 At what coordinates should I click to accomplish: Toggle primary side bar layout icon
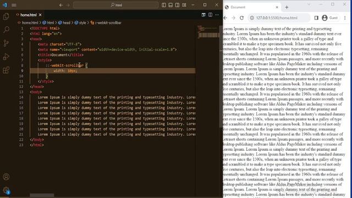click(x=164, y=5)
